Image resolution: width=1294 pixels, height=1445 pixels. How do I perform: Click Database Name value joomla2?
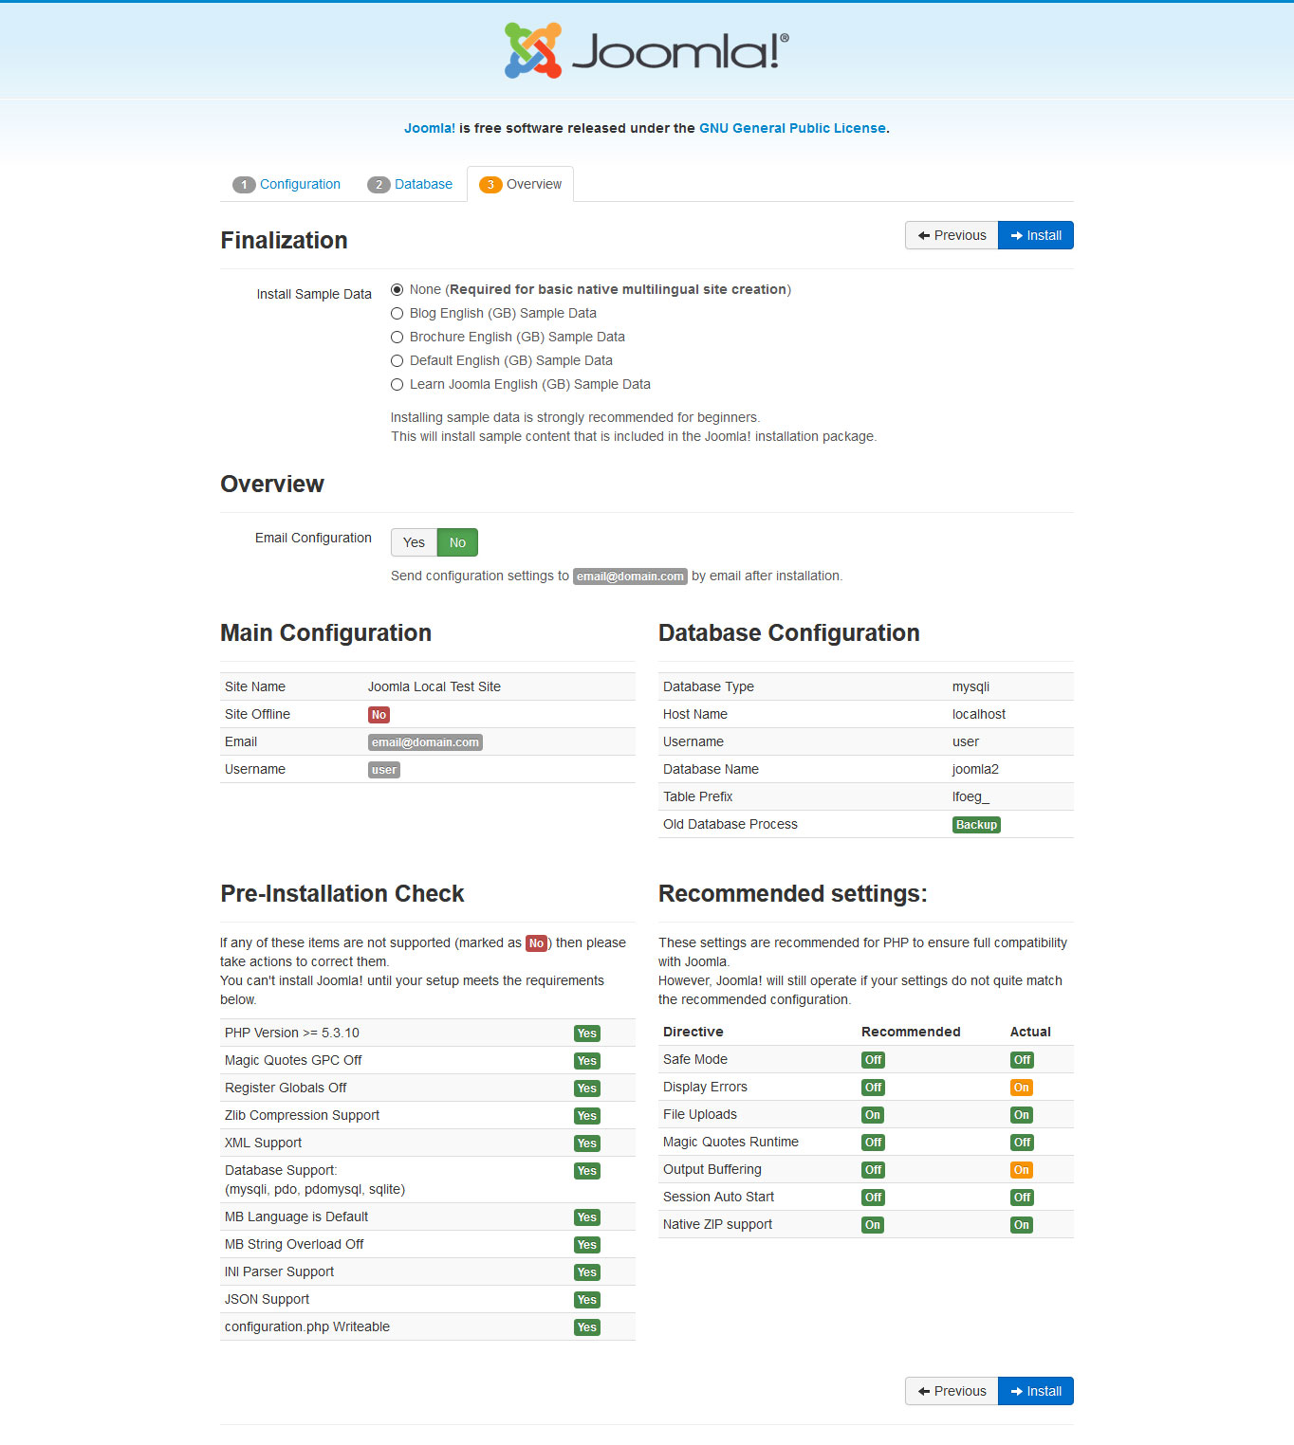(975, 769)
